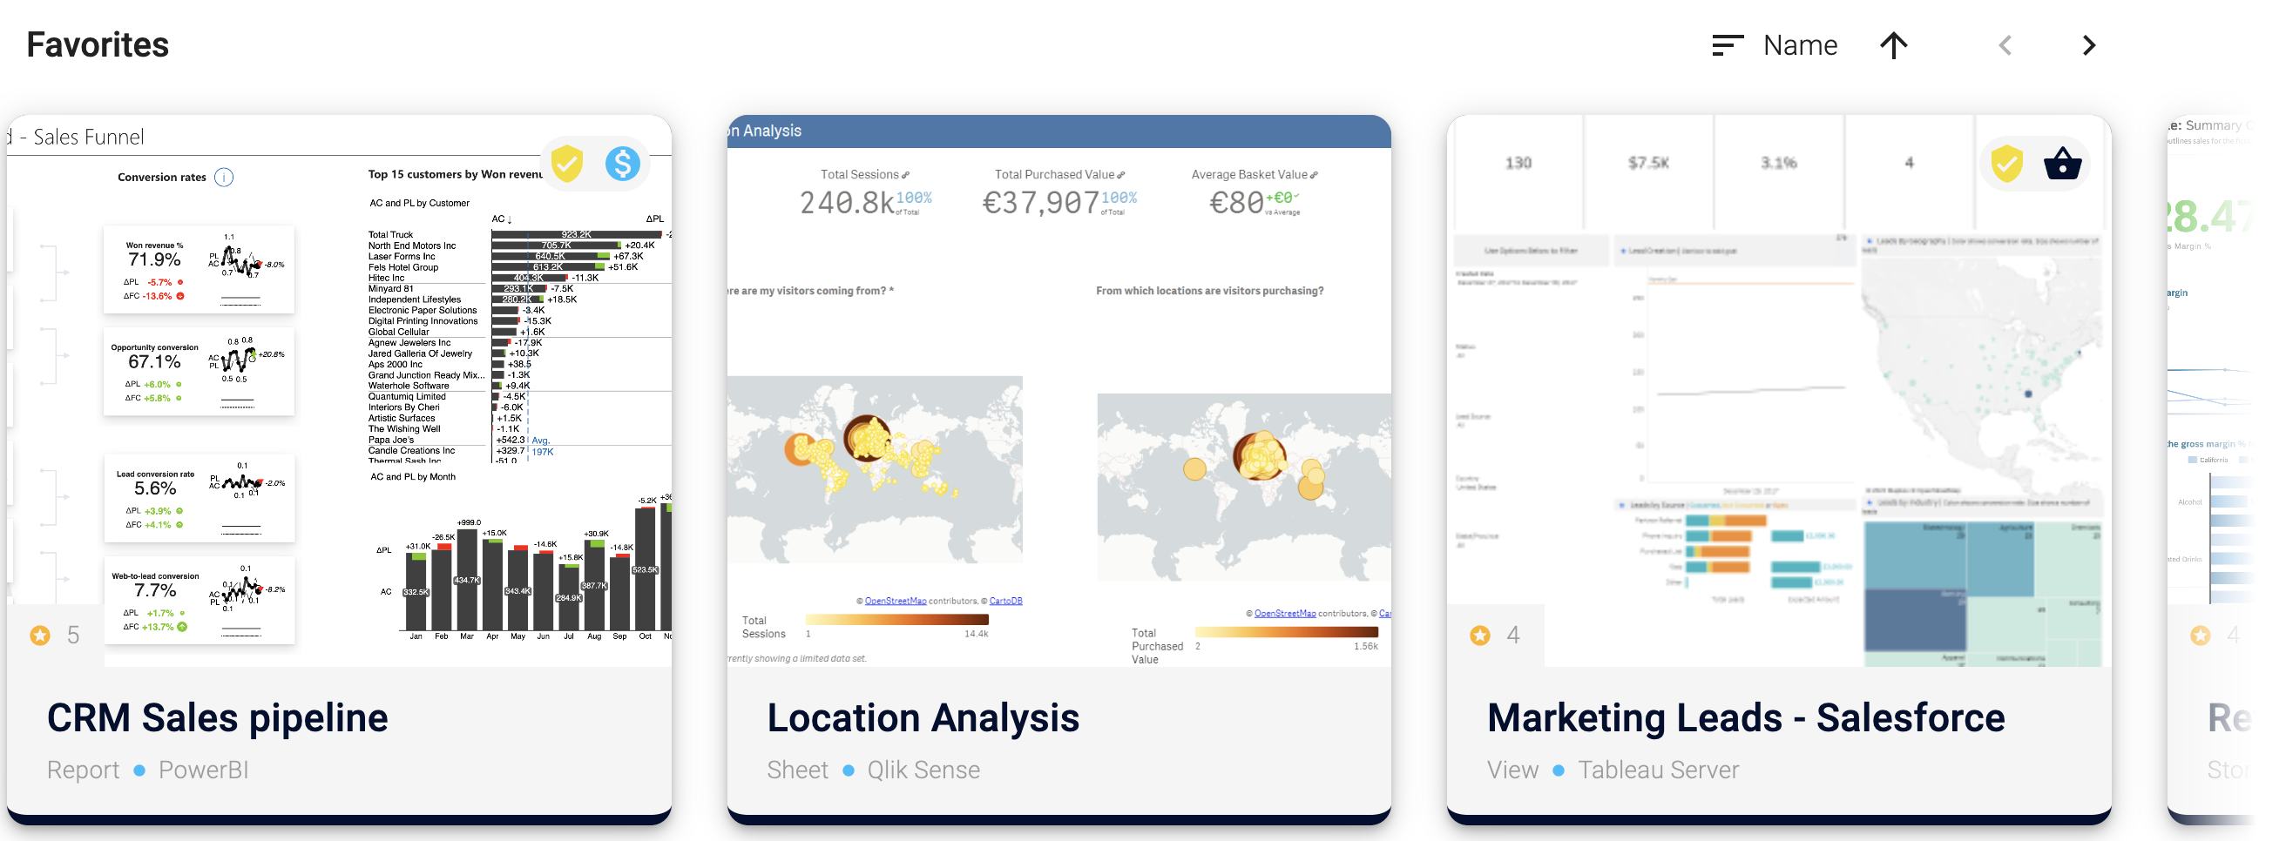Toggle the favorite star on CRM Sales pipeline
Viewport: 2286px width, 841px height.
coord(40,636)
